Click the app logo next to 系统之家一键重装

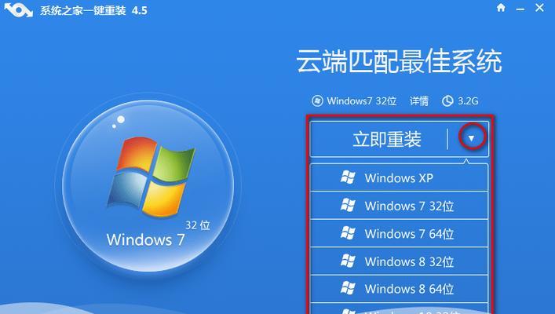[18, 9]
